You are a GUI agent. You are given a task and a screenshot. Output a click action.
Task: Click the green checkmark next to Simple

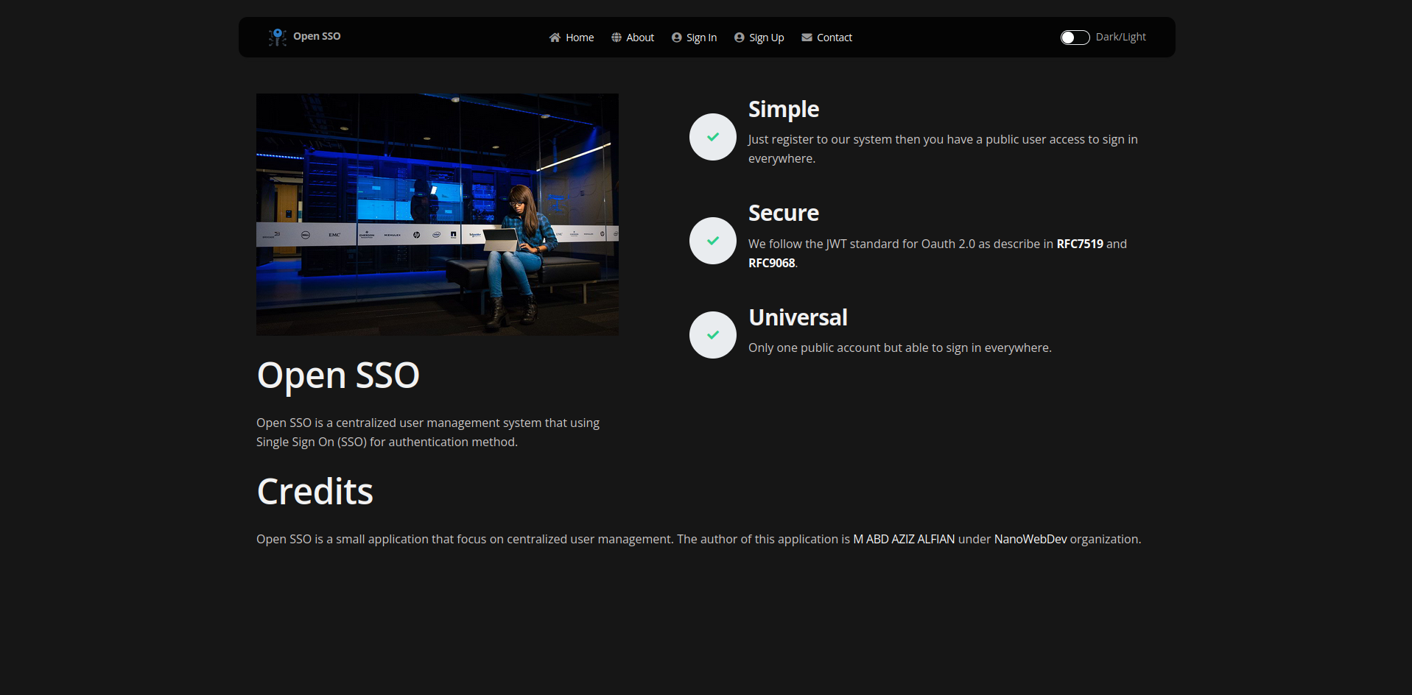pos(712,137)
